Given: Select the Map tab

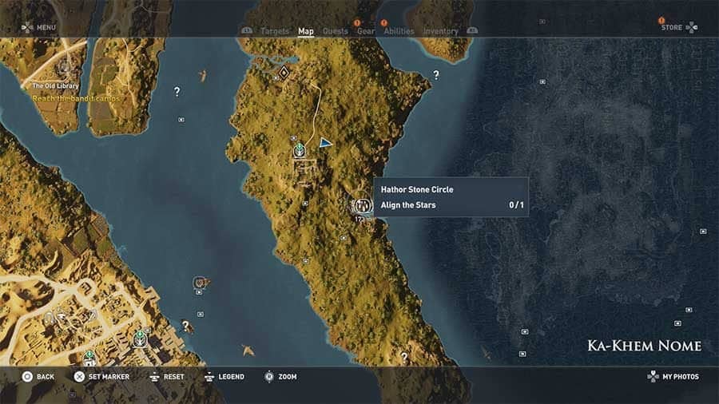Looking at the screenshot, I should click(x=306, y=31).
